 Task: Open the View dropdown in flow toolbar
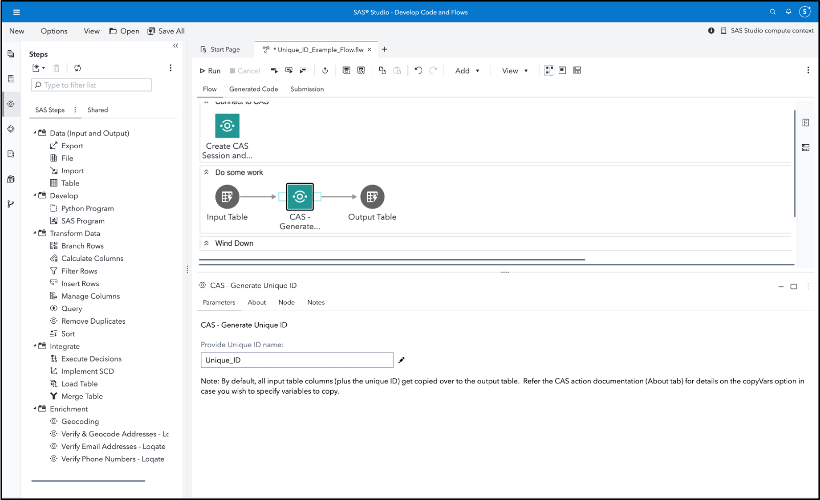514,71
